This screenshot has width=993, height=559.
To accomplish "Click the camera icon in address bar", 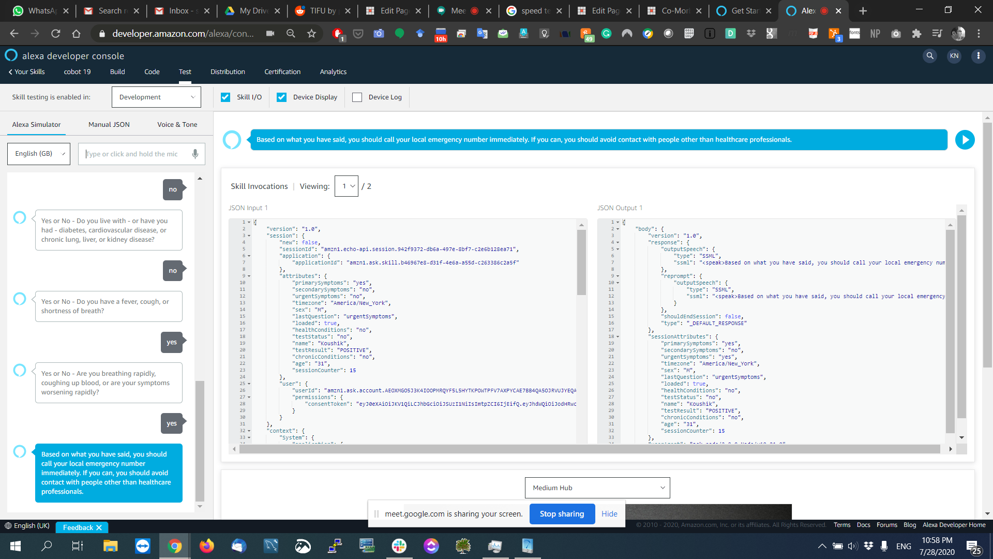I will click(270, 34).
